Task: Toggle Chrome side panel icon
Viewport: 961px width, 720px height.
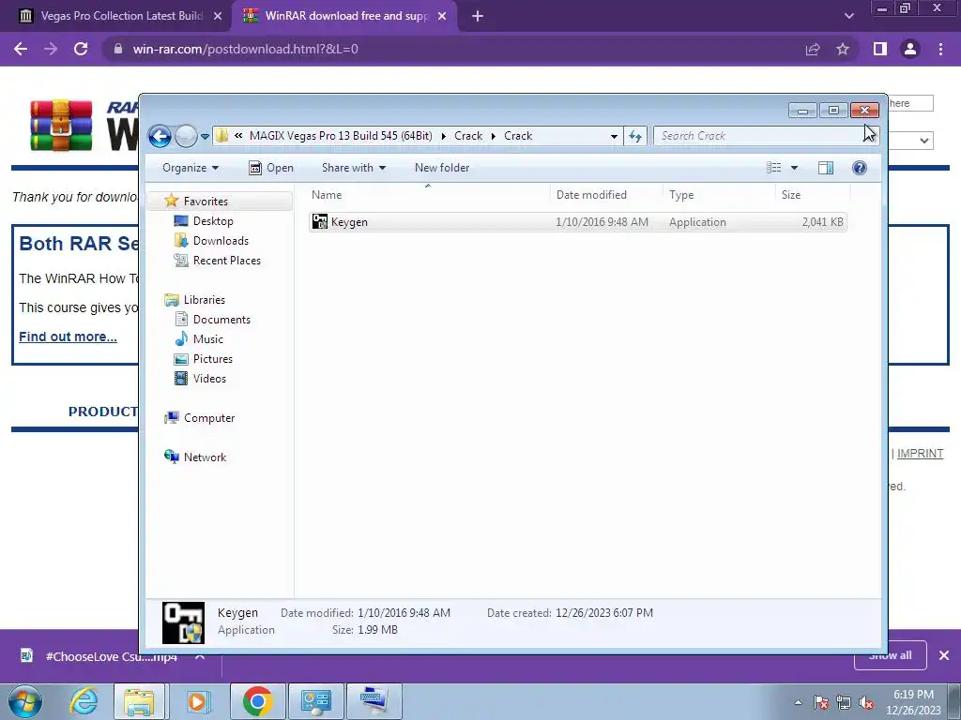Action: pos(880,49)
